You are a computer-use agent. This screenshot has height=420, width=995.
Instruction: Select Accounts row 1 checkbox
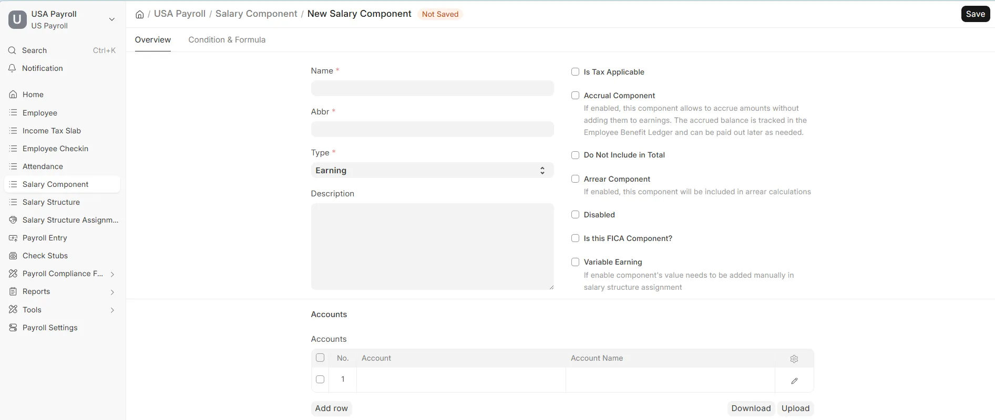pyautogui.click(x=320, y=379)
